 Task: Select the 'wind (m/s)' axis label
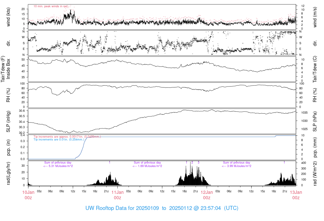coord(315,17)
